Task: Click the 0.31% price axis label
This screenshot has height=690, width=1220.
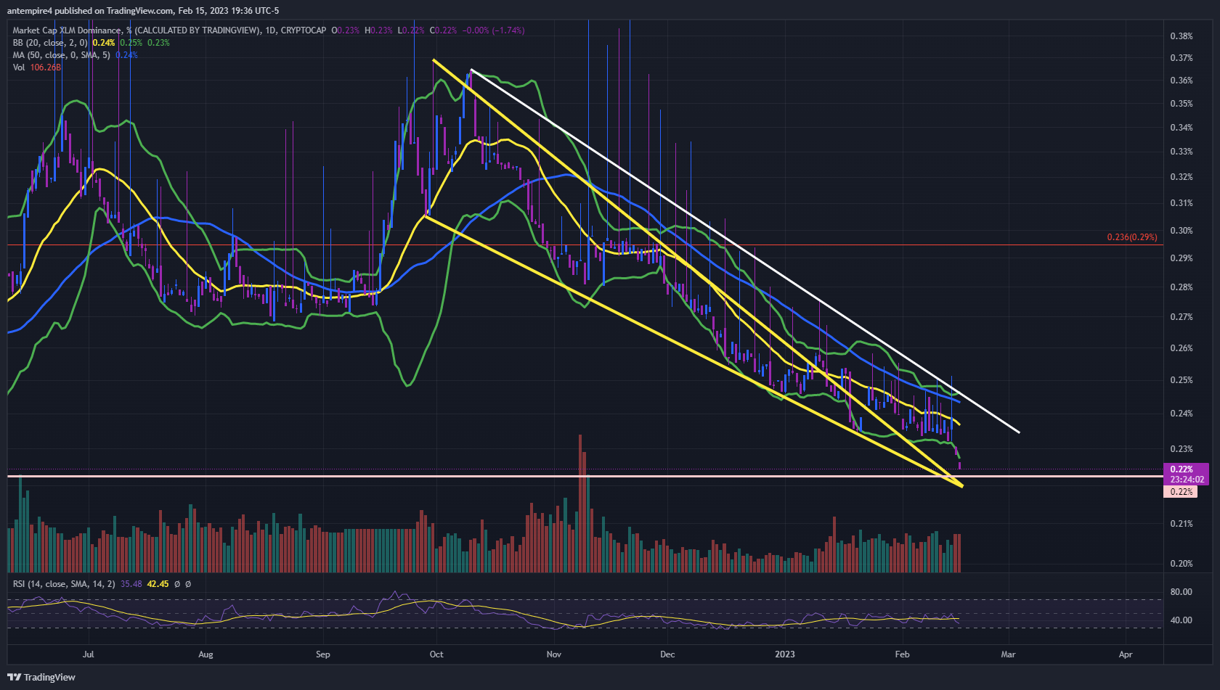Action: click(1182, 203)
